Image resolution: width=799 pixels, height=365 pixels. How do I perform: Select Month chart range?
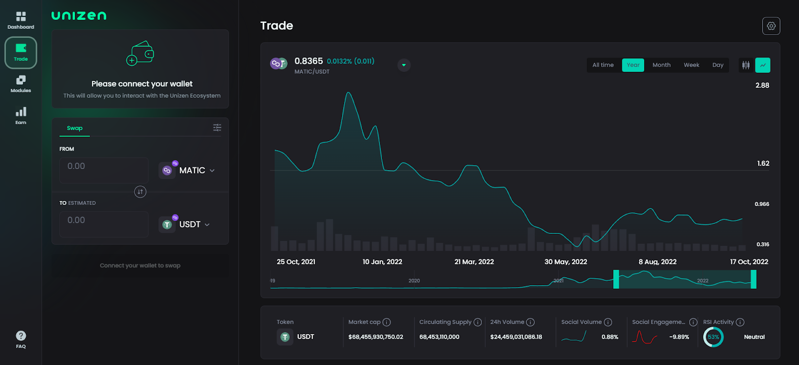click(661, 65)
